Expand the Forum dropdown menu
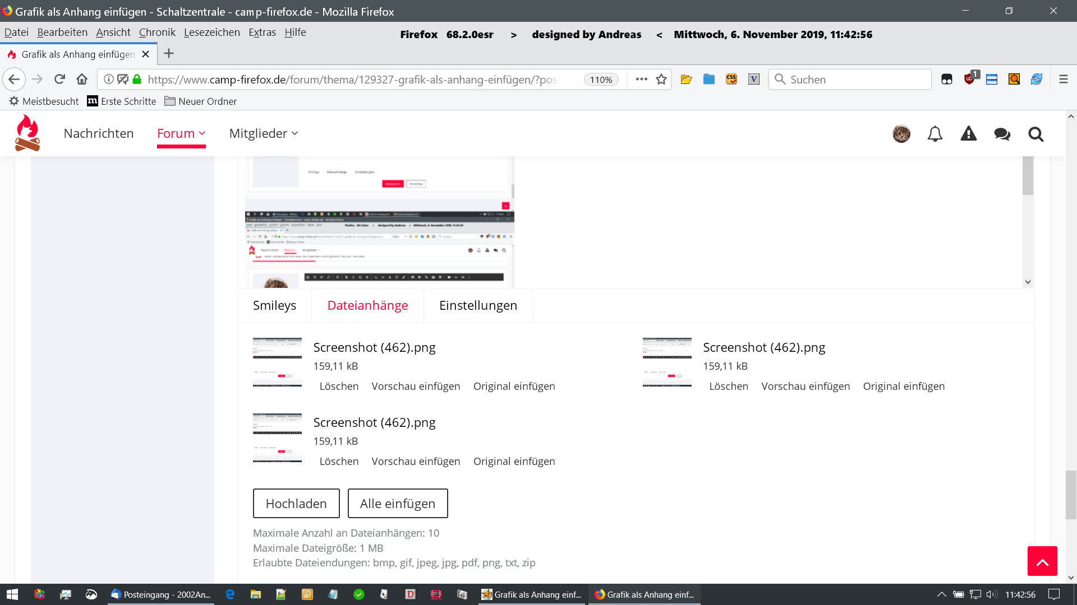The height and width of the screenshot is (605, 1077). 181,133
